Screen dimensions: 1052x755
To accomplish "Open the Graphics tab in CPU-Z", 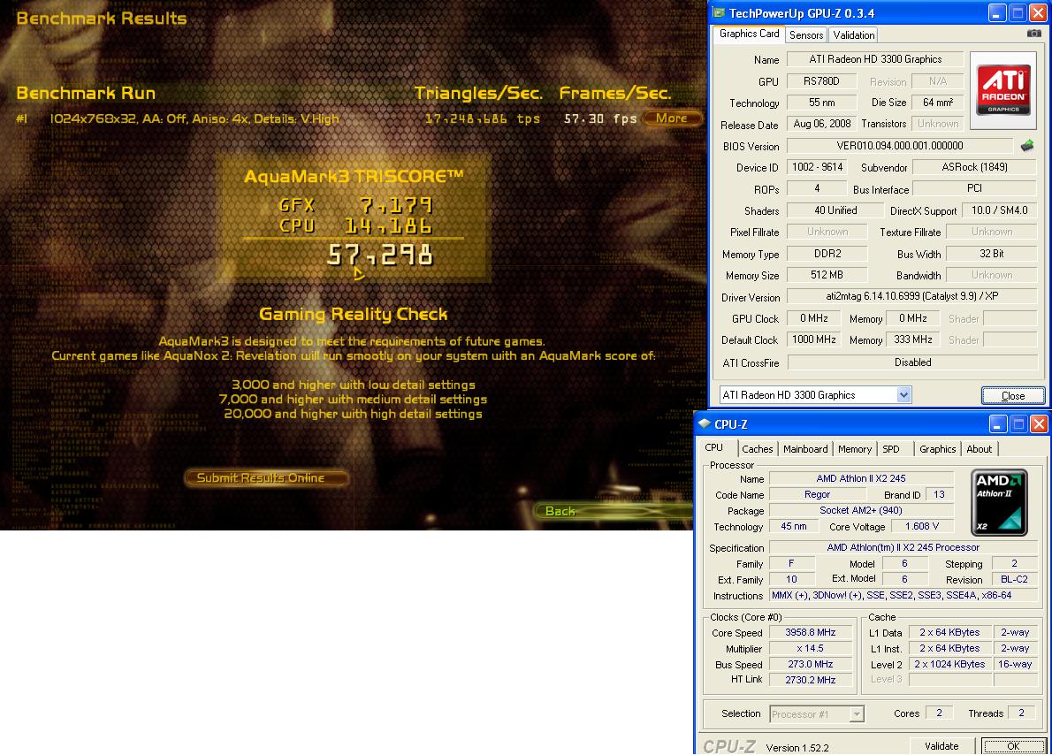I will [x=937, y=449].
